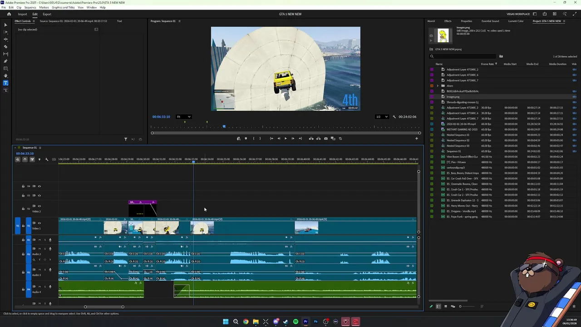Click the Import workspace button
This screenshot has width=581, height=327.
(x=22, y=14)
